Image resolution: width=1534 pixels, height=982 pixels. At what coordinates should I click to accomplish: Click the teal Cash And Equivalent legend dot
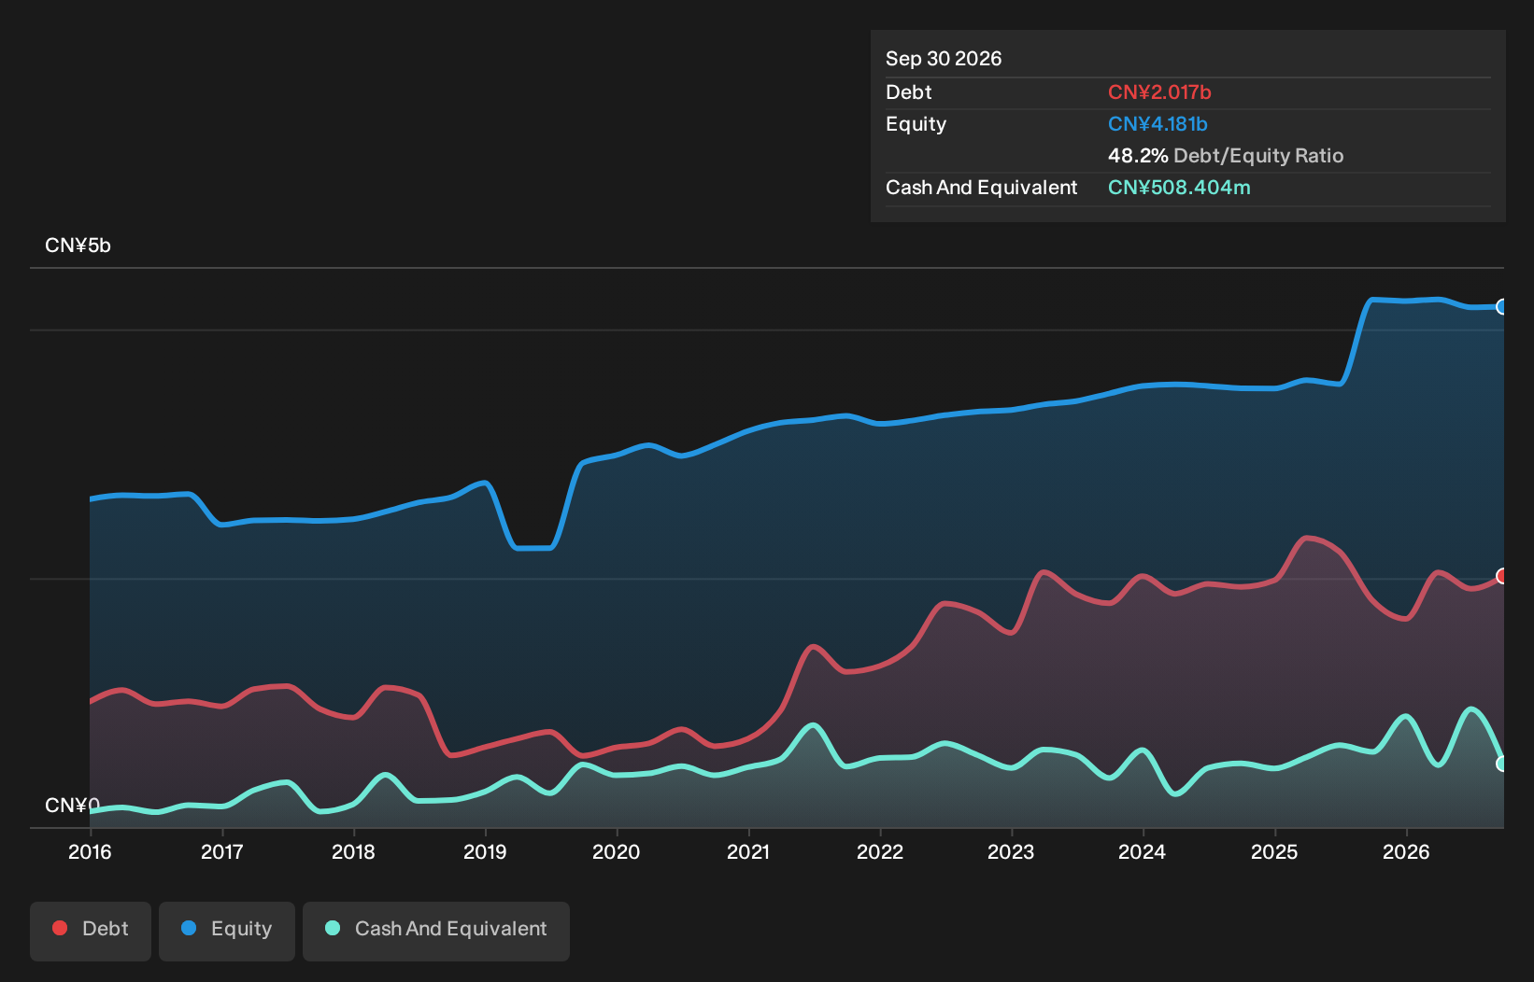pyautogui.click(x=333, y=928)
